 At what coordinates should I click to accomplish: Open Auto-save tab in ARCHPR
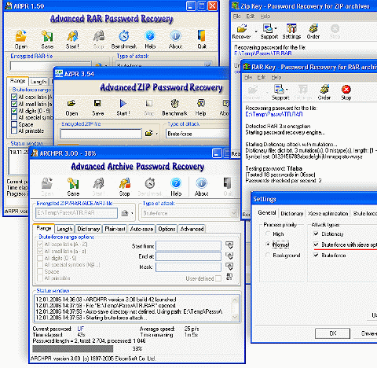(141, 229)
